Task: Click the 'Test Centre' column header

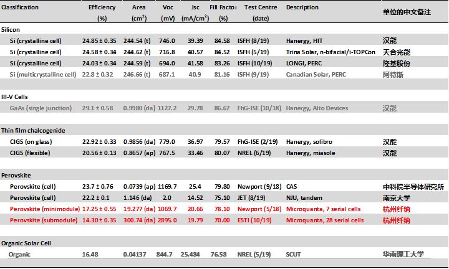Action: pyautogui.click(x=261, y=7)
